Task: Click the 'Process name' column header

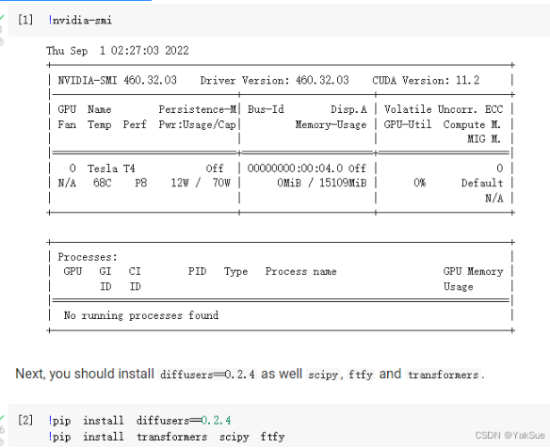Action: (x=301, y=271)
